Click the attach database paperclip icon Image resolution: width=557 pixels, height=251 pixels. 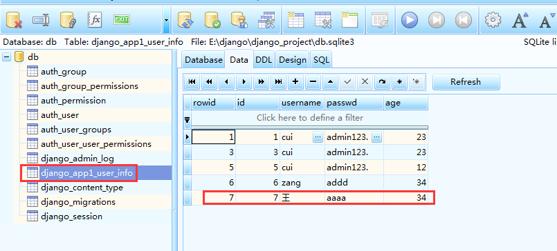point(68,20)
